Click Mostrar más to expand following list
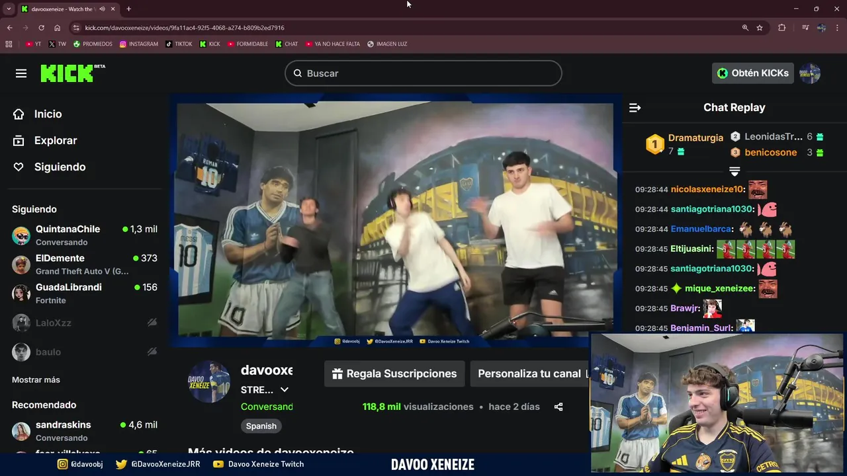This screenshot has width=847, height=476. [36, 379]
